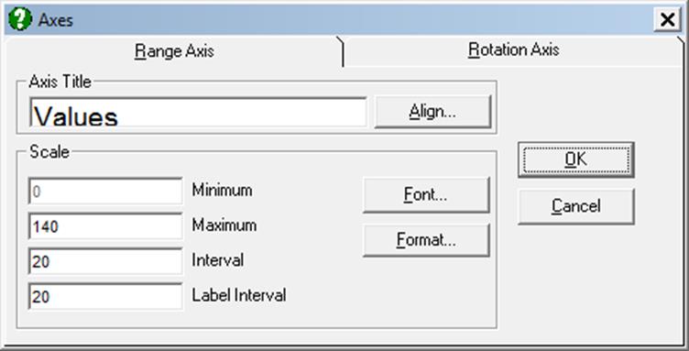Dismiss dialog via Cancel button
Viewport: 689px width, 351px height.
coord(575,206)
